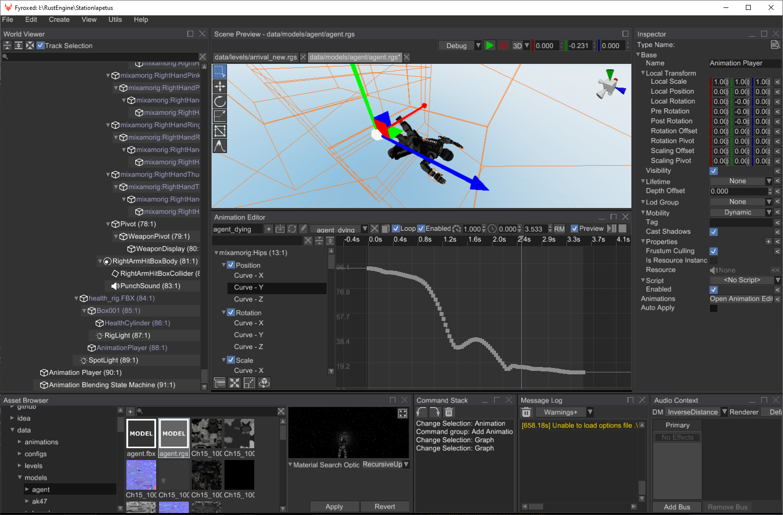The image size is (783, 515).
Task: Switch to agent.rgs scene tab
Action: pos(355,57)
